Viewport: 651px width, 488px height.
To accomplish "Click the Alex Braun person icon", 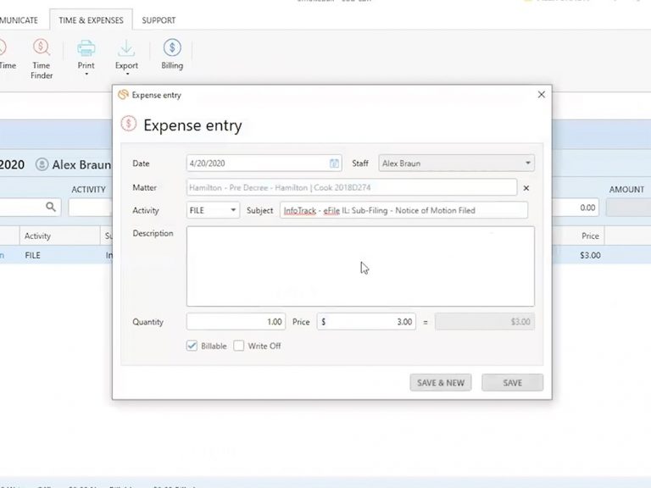I will pyautogui.click(x=42, y=164).
